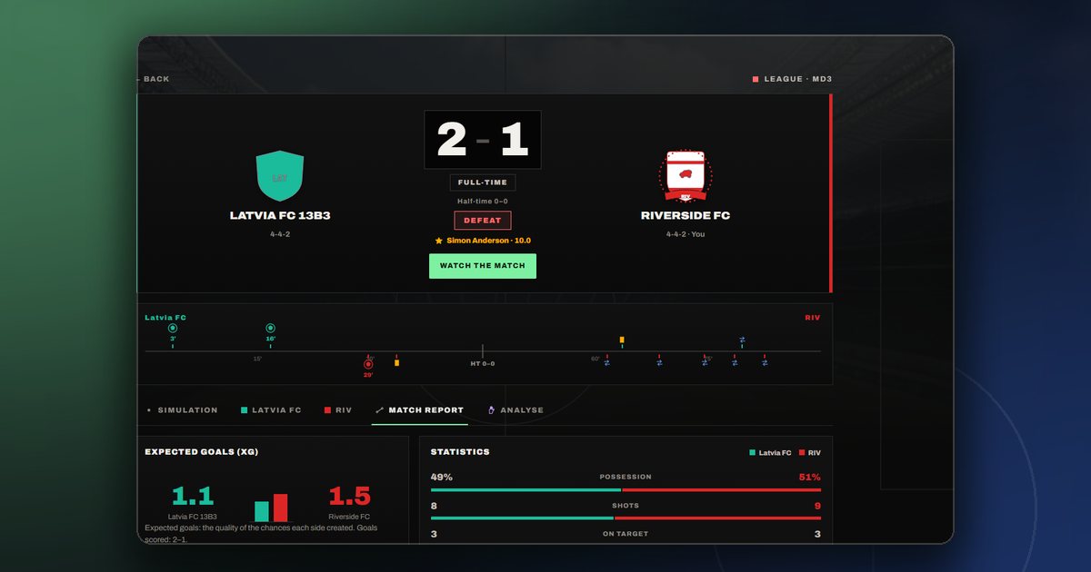Click the red xG chart bar

coord(280,508)
